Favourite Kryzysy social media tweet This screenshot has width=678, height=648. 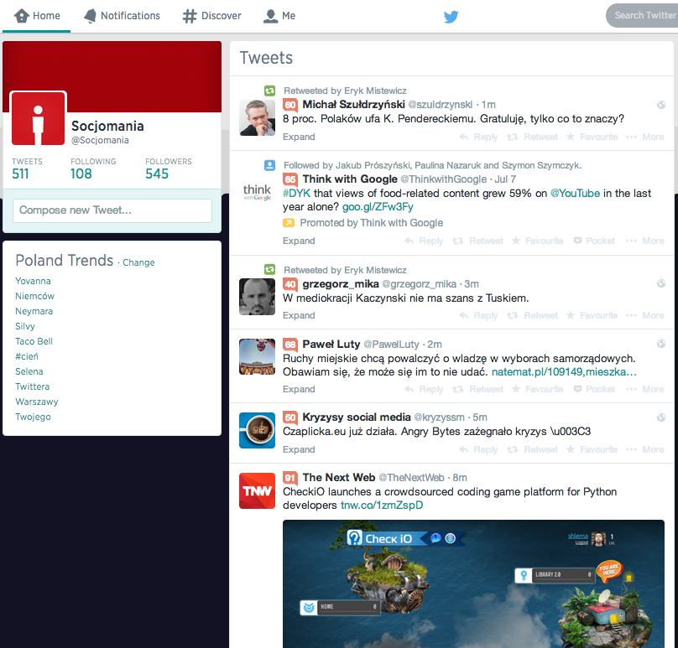592,449
